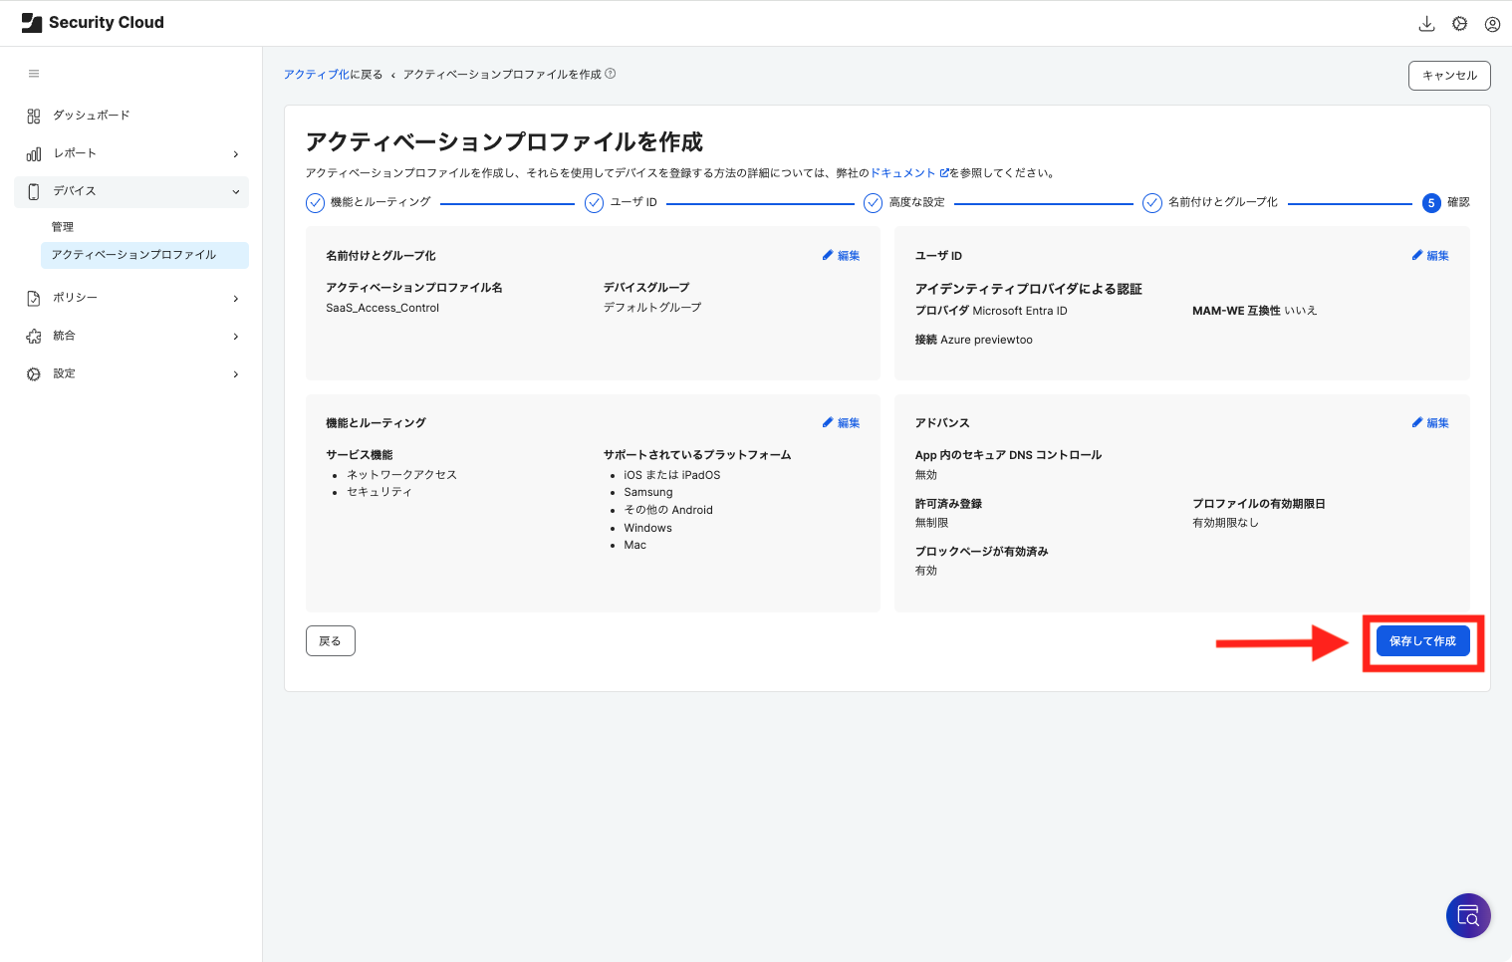Click 保存して作成 button

[1422, 641]
